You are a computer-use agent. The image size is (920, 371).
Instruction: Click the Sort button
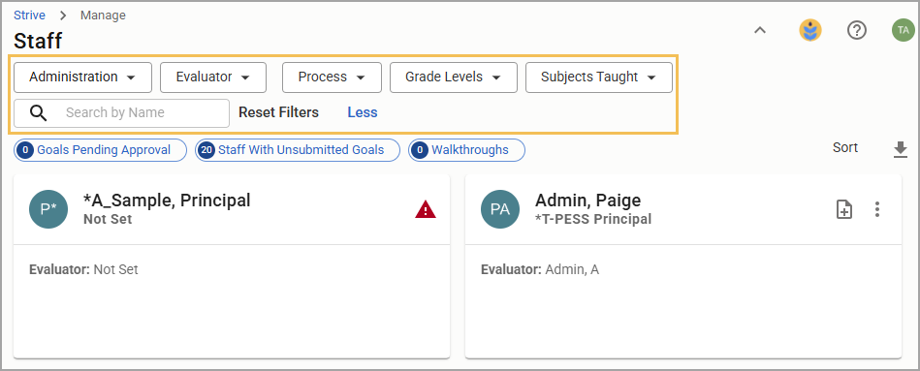pos(845,147)
